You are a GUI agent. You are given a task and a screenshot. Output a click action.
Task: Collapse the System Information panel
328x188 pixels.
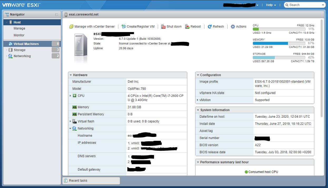(198, 110)
